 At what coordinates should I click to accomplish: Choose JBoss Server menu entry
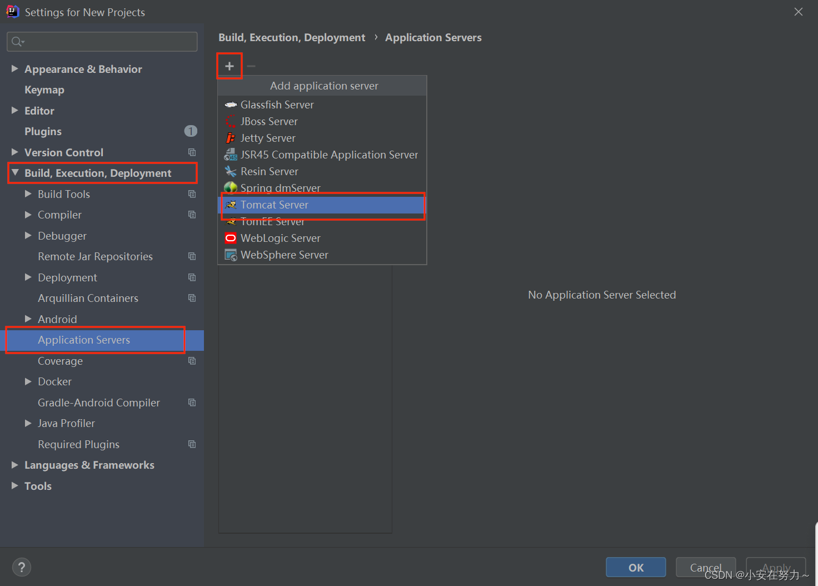pyautogui.click(x=322, y=121)
